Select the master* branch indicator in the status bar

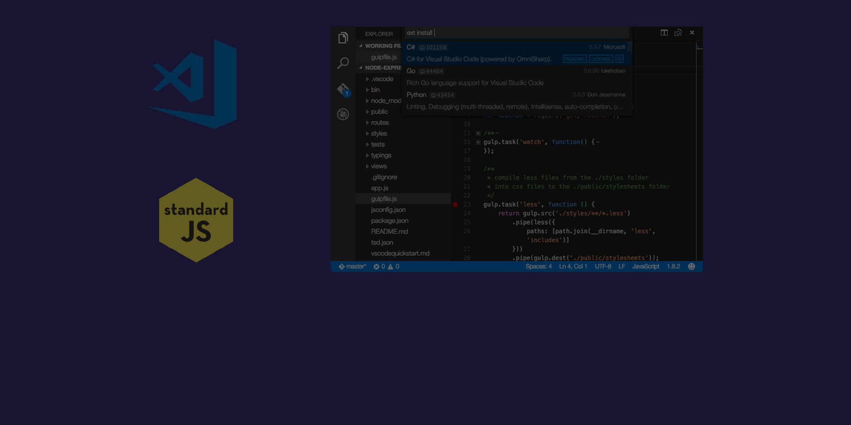coord(352,266)
